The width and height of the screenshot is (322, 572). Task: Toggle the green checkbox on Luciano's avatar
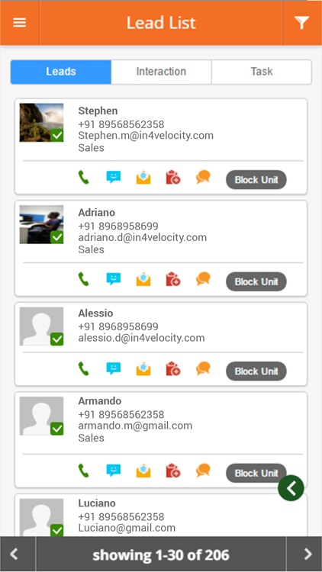[57, 530]
